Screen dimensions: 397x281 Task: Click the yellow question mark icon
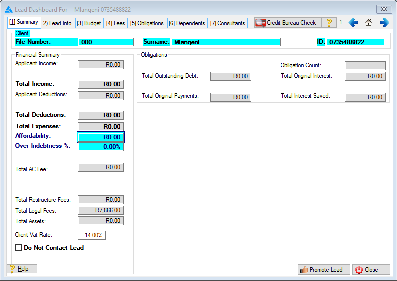329,23
